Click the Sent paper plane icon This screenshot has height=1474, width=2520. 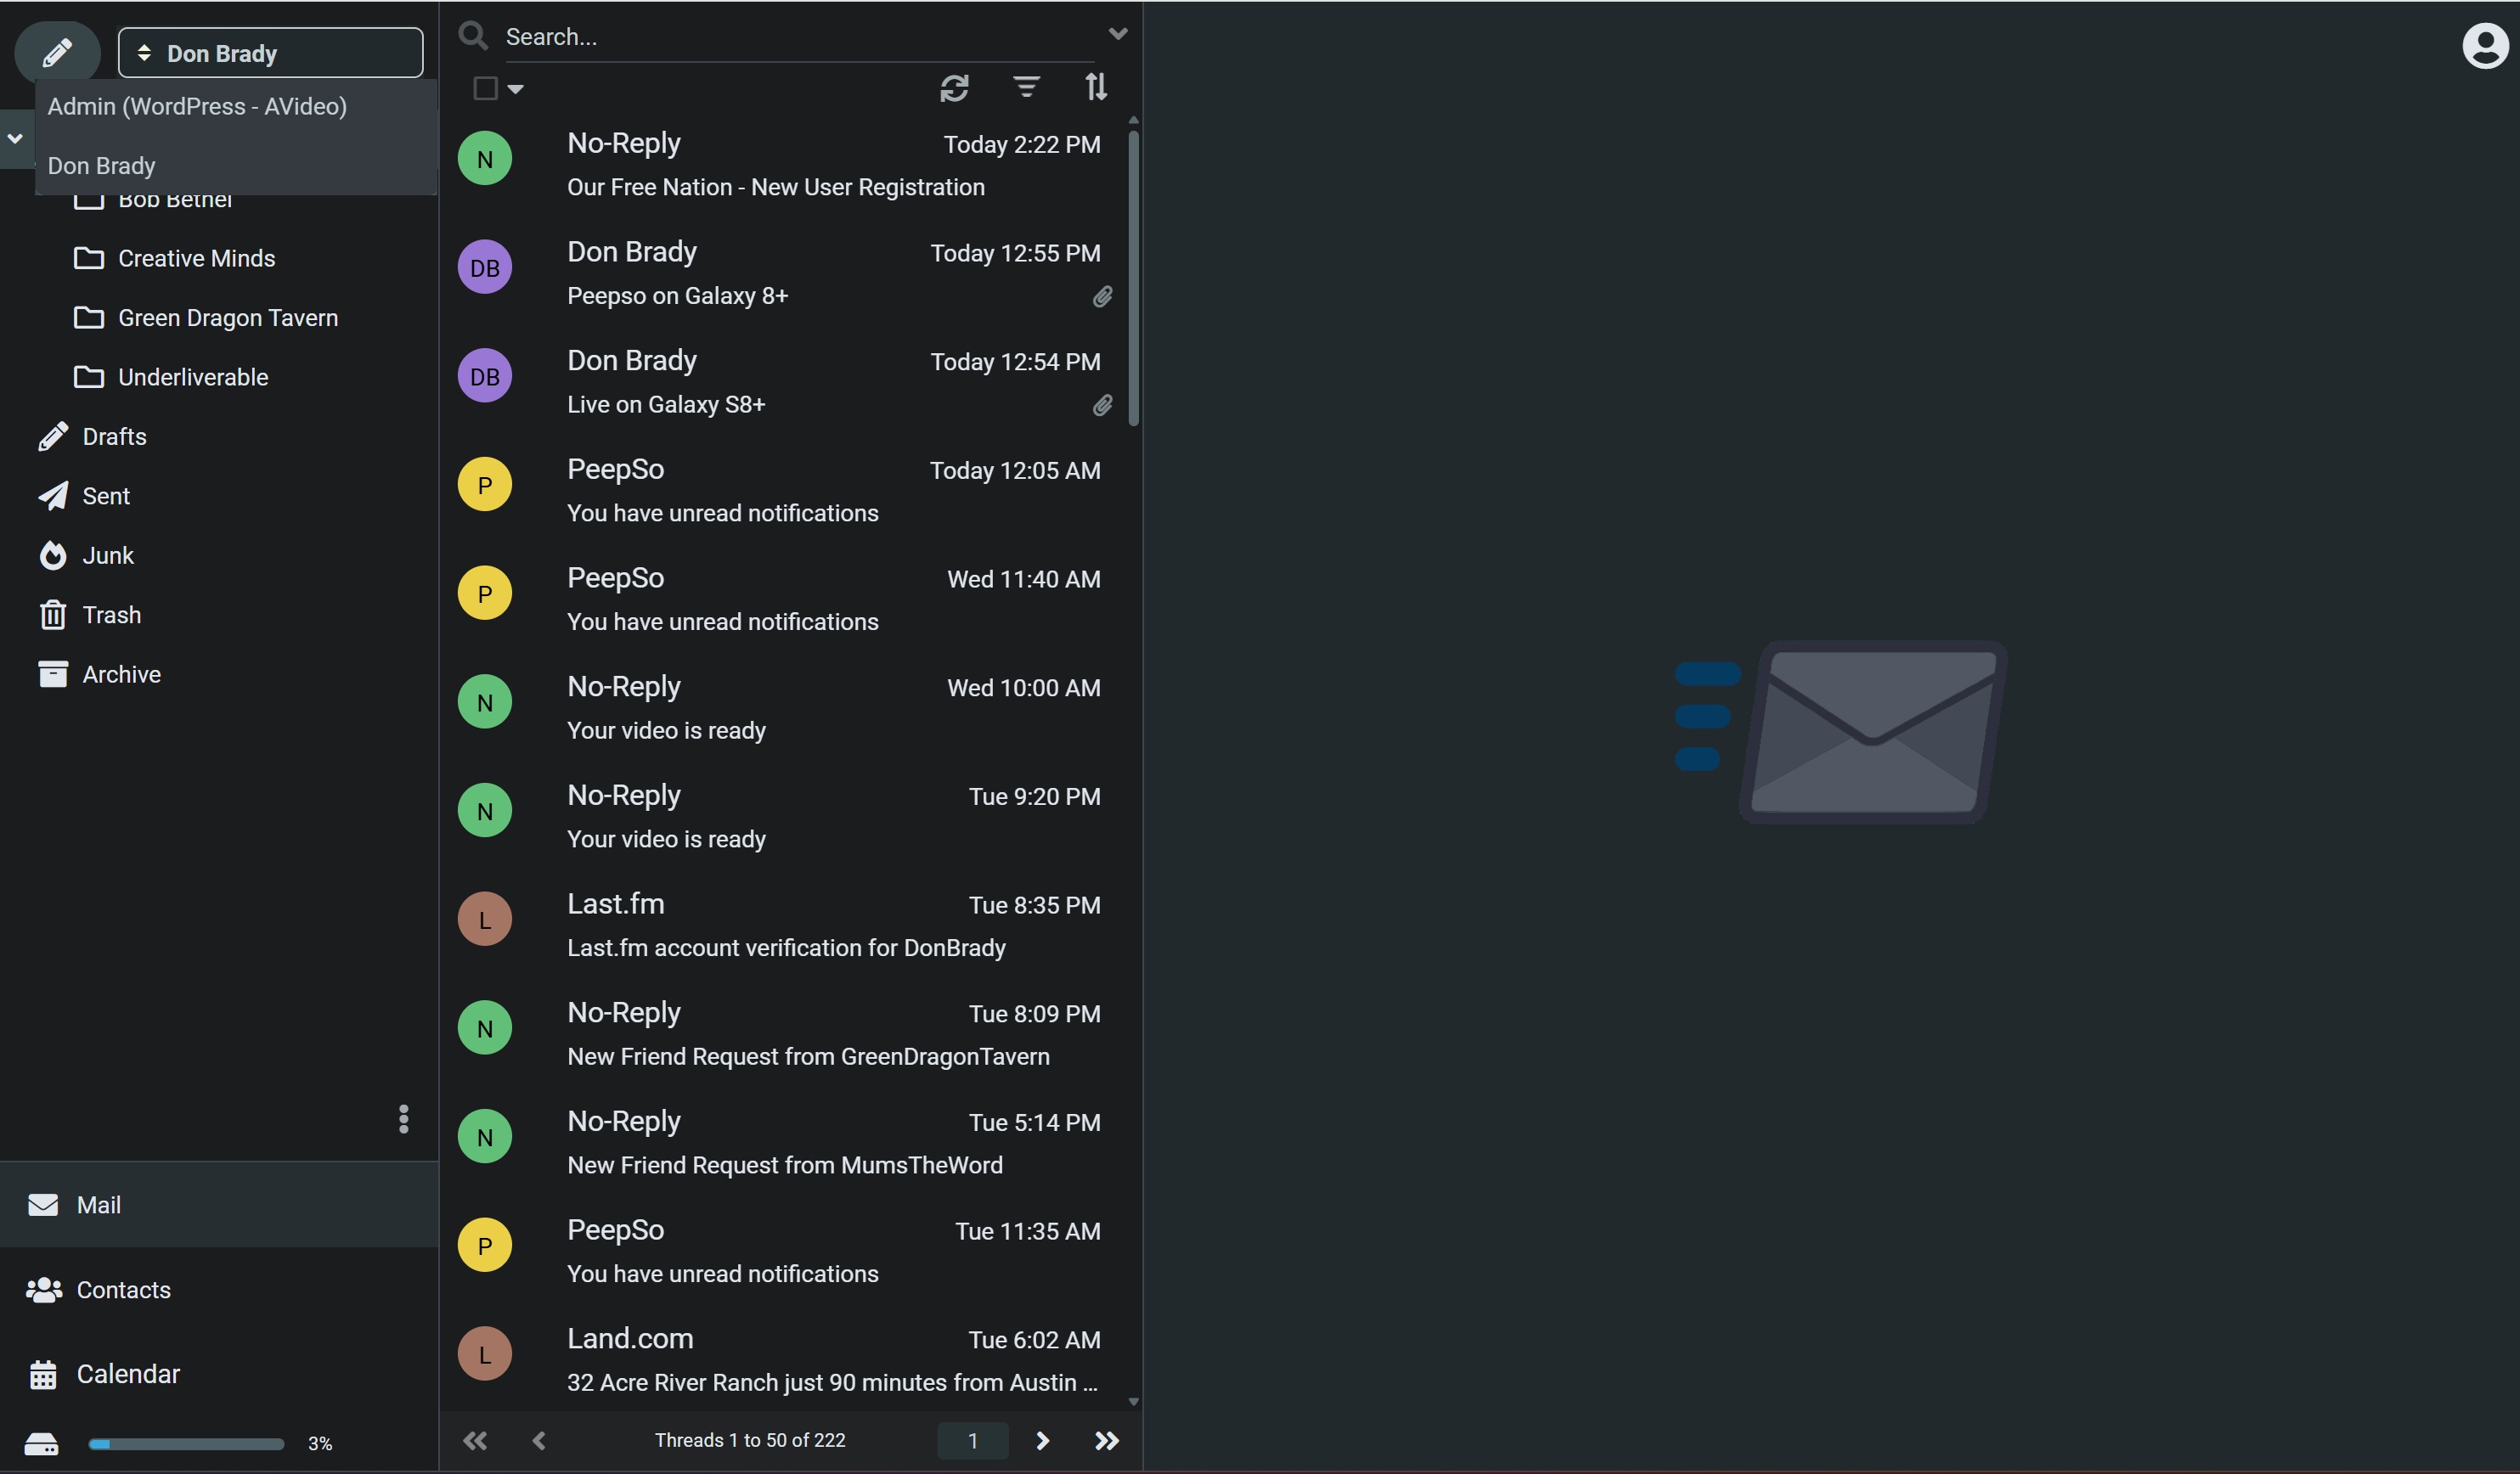[53, 496]
